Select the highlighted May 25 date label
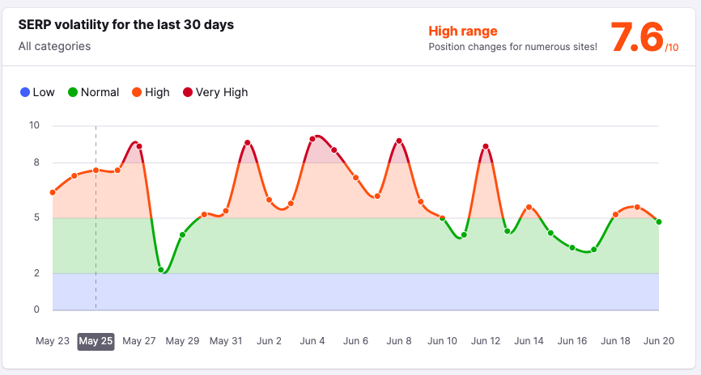 click(x=96, y=341)
